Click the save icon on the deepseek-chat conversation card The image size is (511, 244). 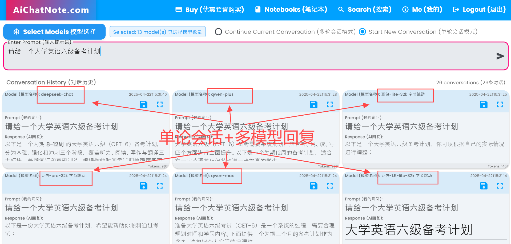click(144, 104)
